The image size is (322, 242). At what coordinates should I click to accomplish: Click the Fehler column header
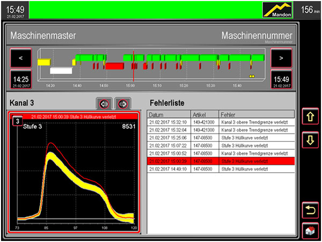point(256,115)
